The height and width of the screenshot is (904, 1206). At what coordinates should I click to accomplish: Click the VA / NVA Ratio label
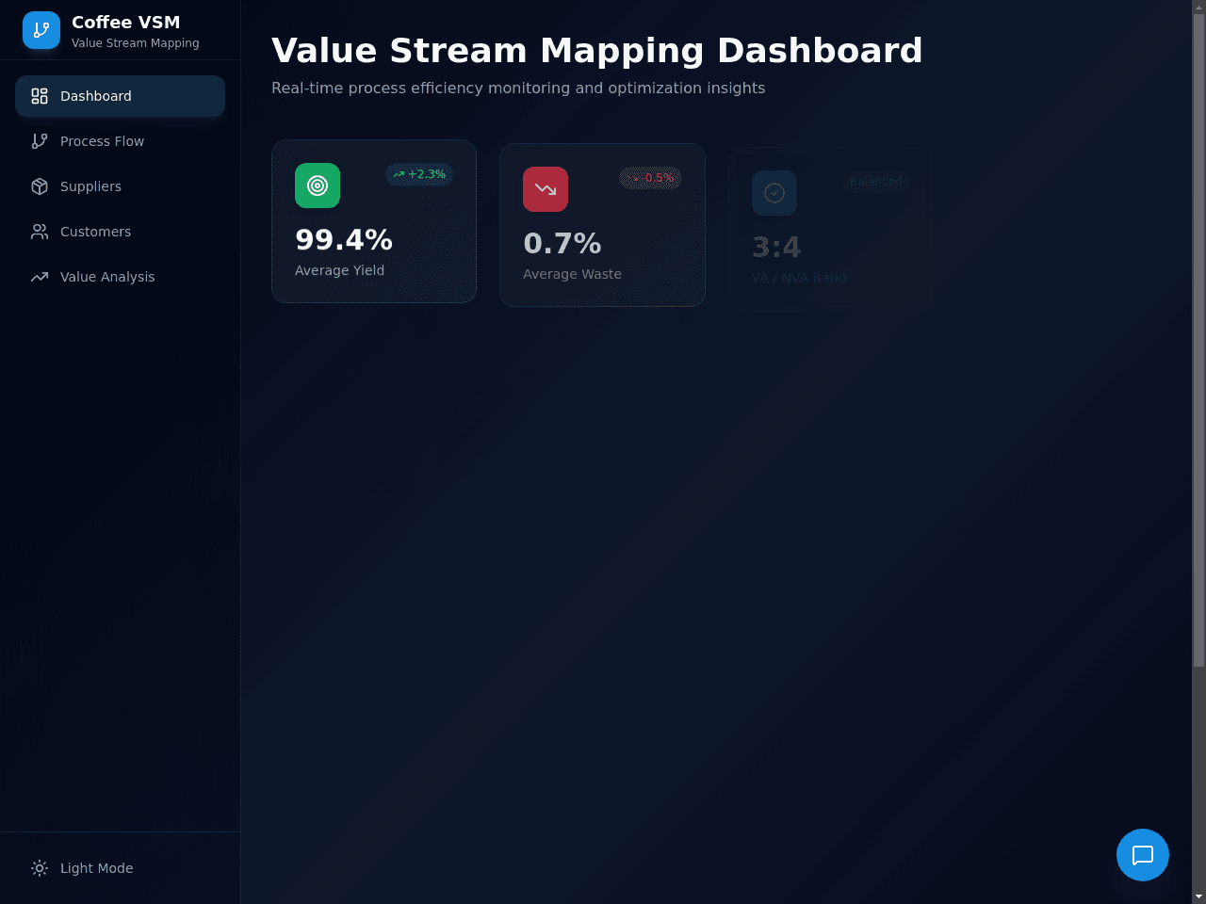pyautogui.click(x=799, y=278)
